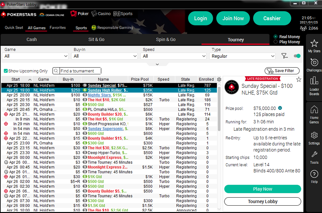Select All Games menu item

pos(37,28)
